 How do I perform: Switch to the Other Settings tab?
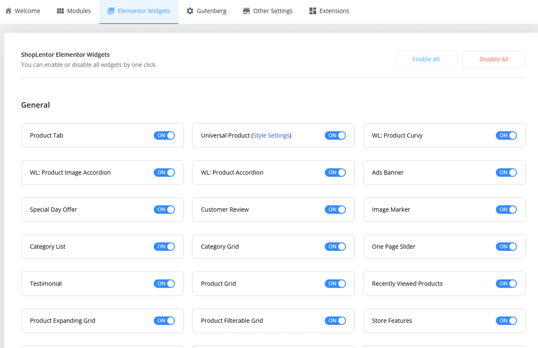[267, 11]
